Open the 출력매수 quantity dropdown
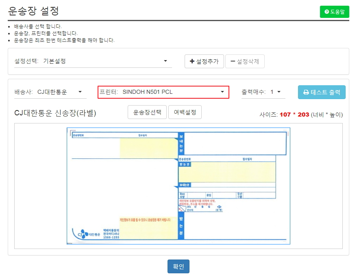This screenshot has height=279, width=357. pos(263,92)
